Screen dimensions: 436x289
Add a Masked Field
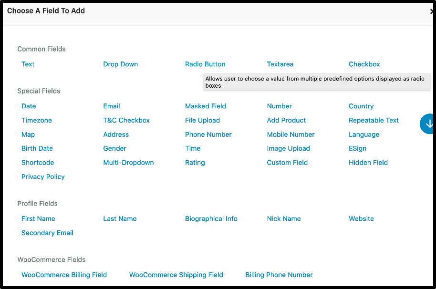205,106
